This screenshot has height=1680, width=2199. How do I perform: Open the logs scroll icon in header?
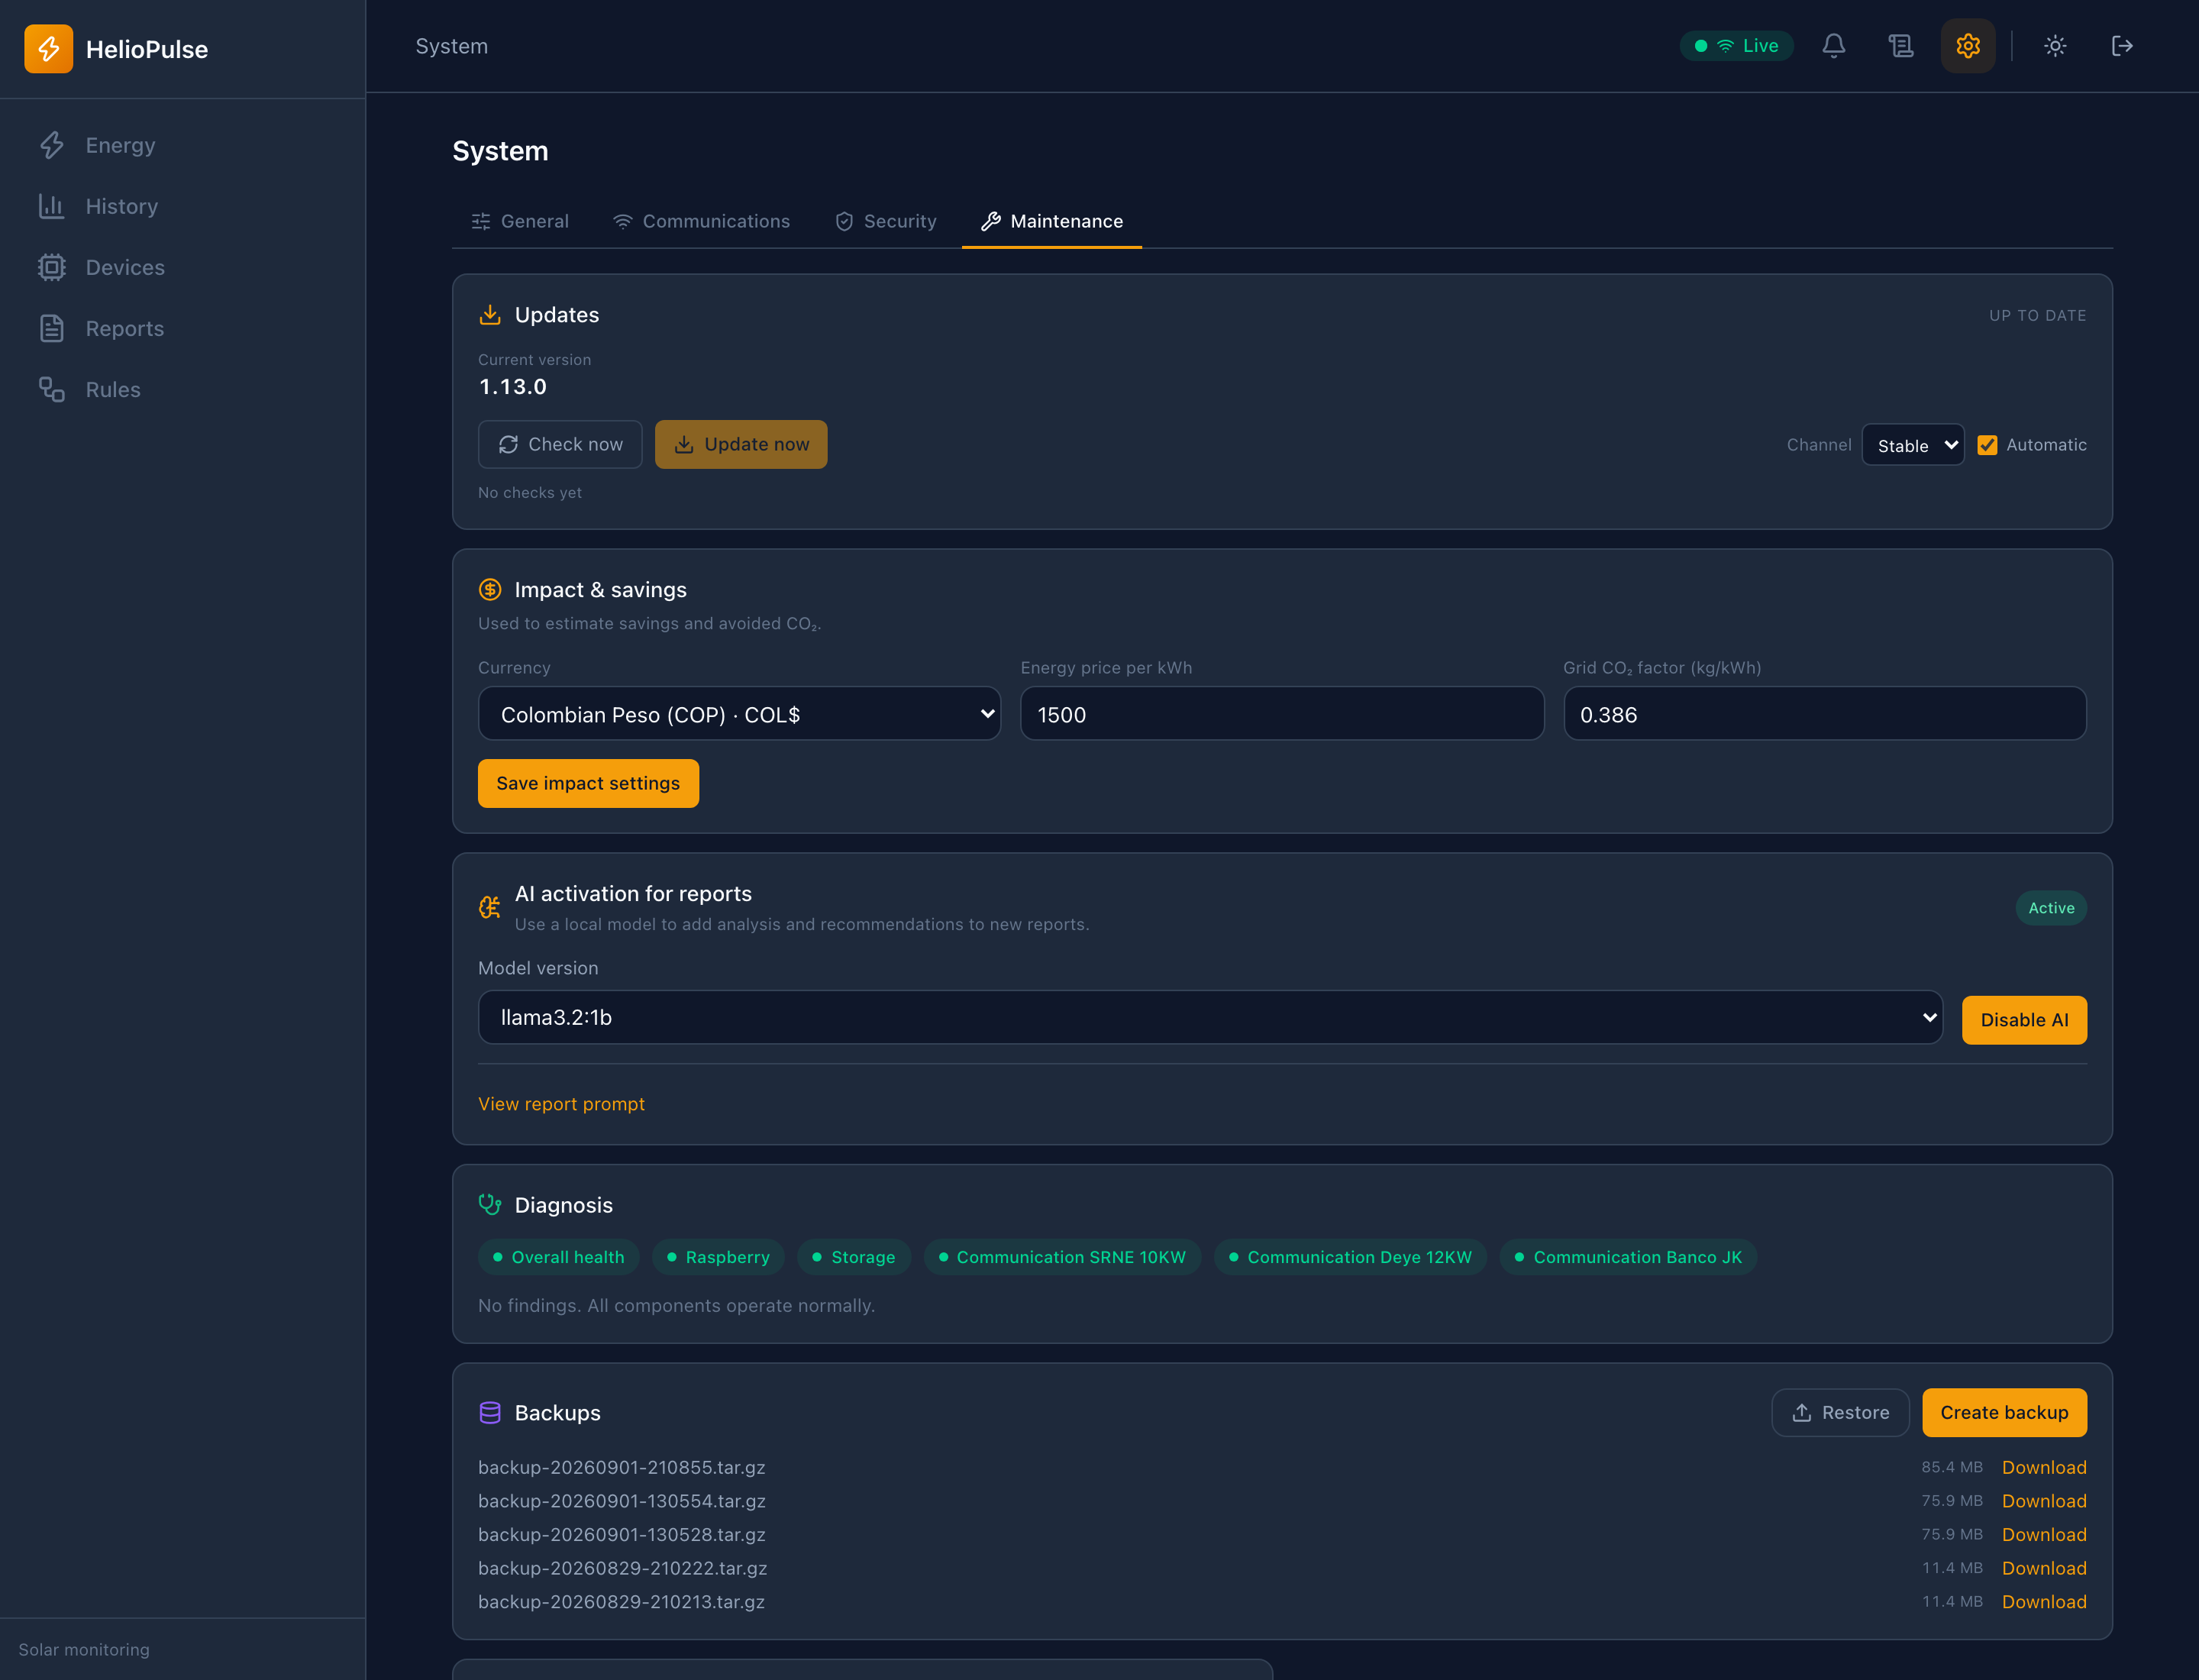click(x=1900, y=46)
